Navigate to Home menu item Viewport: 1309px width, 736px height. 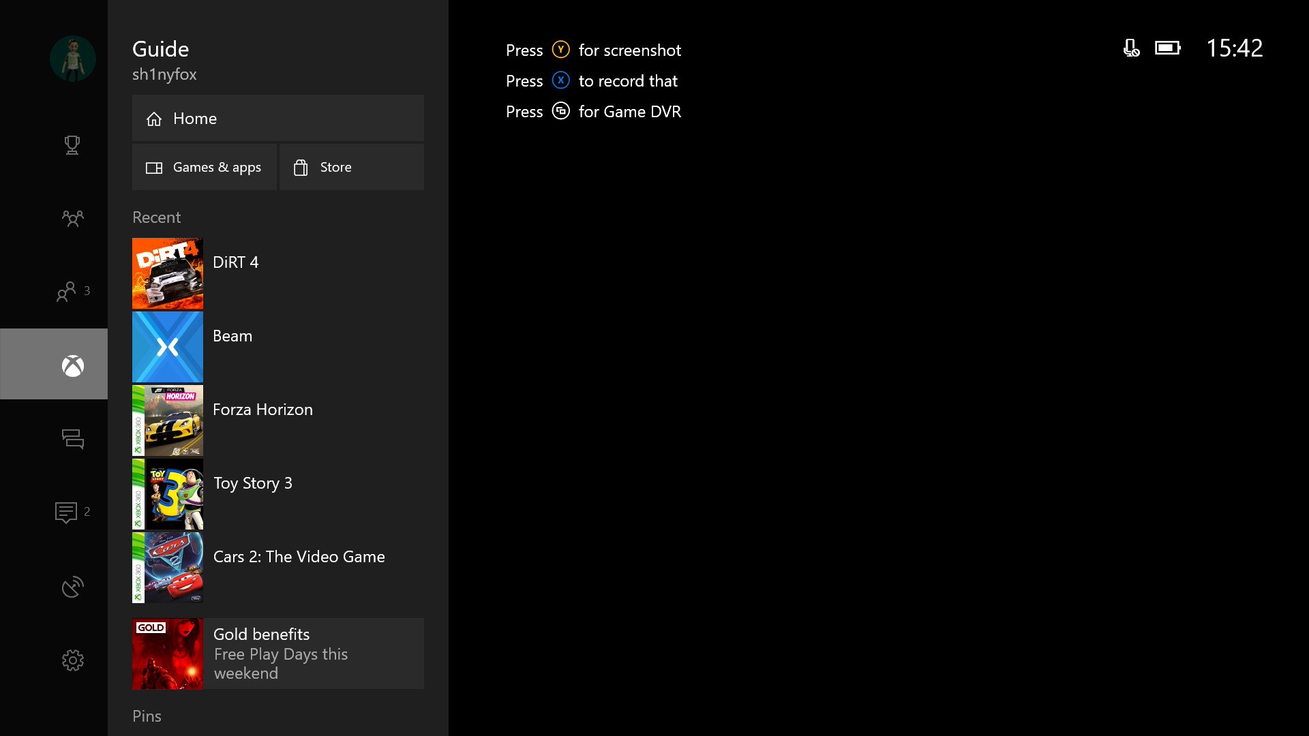(277, 119)
